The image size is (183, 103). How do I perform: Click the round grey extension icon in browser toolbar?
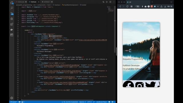149,7
